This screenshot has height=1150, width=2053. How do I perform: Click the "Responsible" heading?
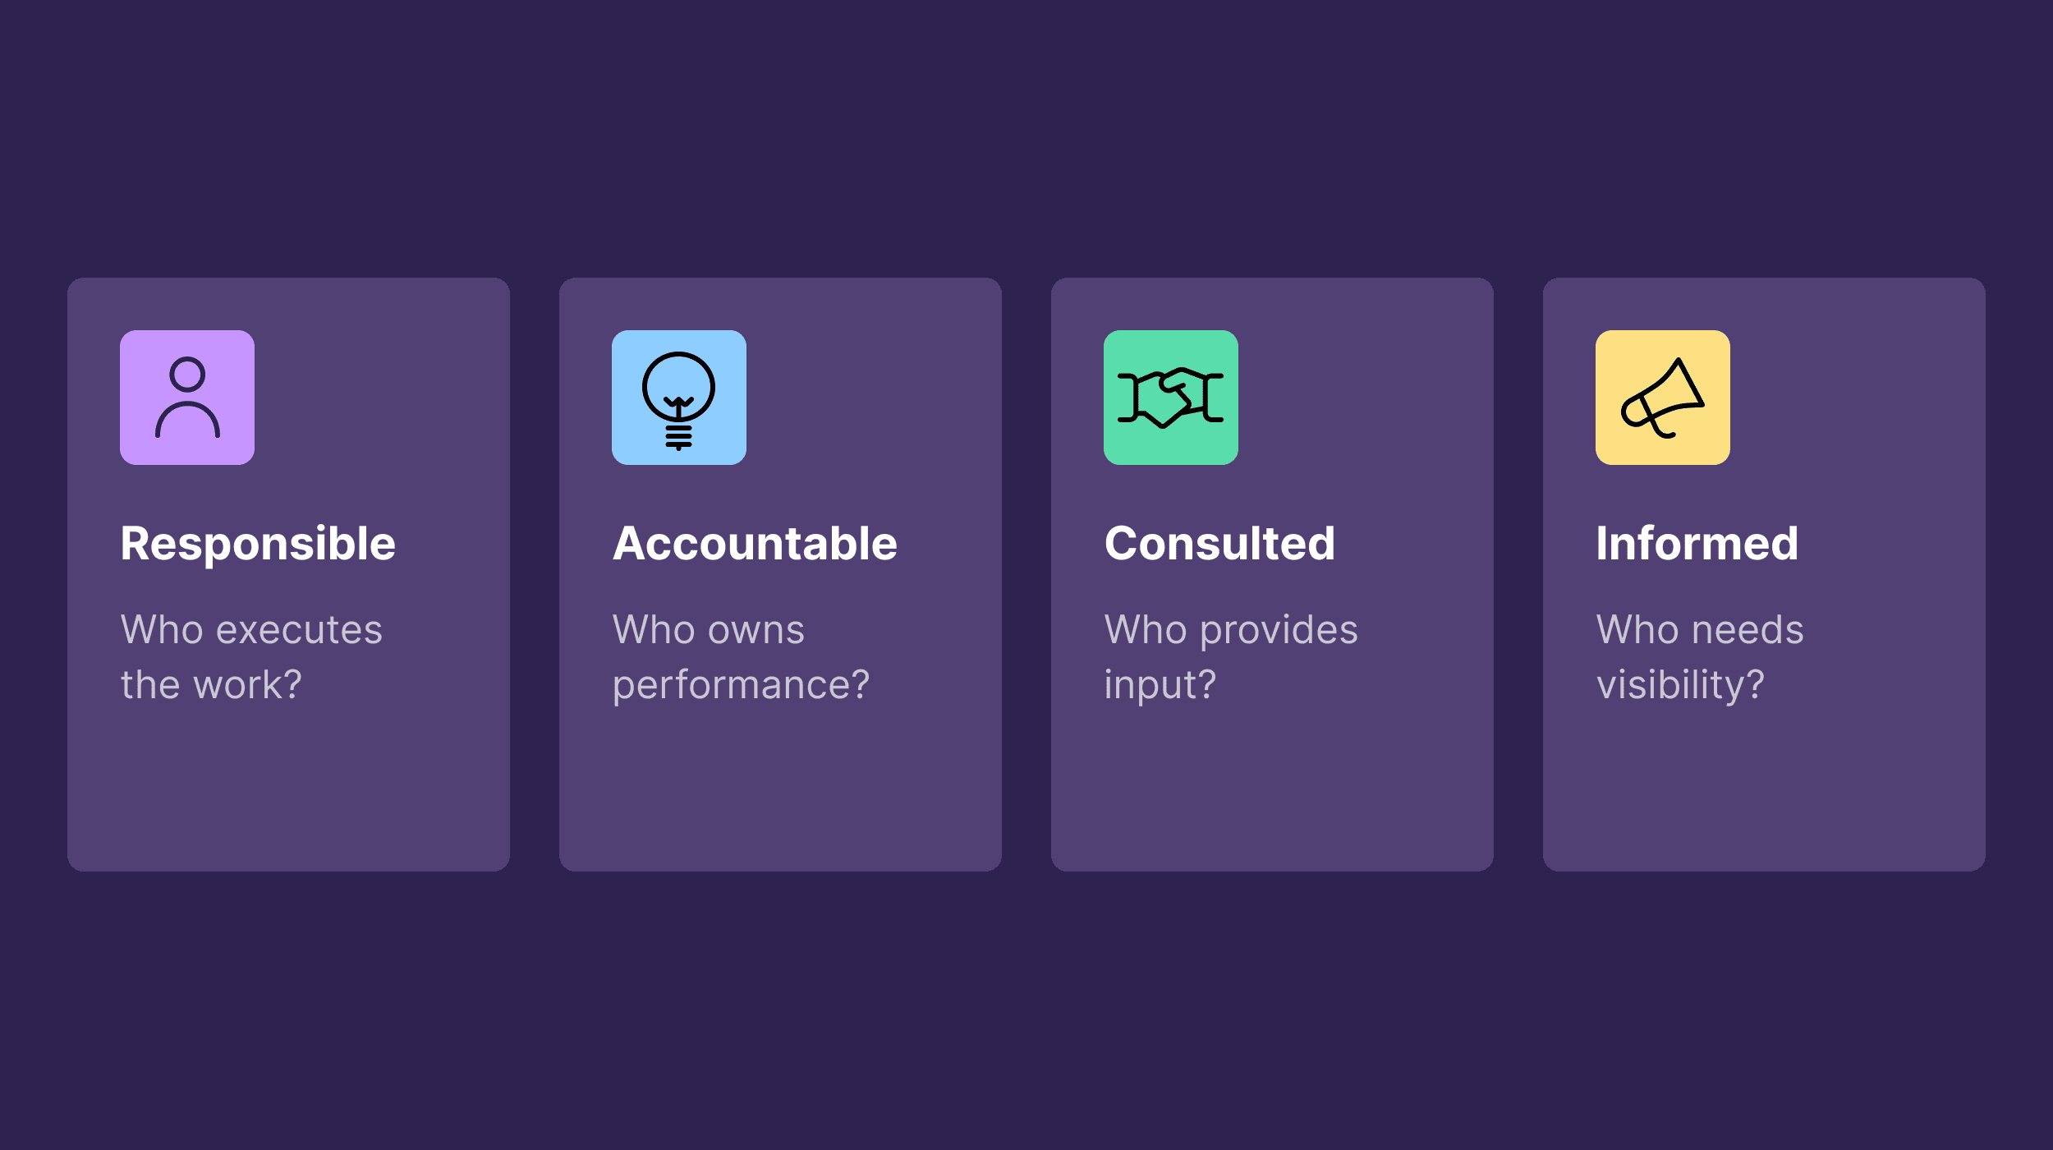(258, 544)
